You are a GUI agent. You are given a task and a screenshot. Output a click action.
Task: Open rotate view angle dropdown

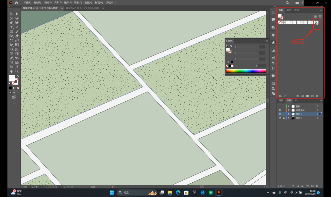pos(46,187)
